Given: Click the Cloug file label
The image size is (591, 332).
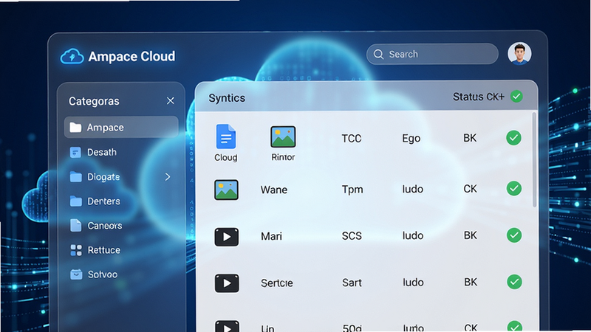Looking at the screenshot, I should pos(226,158).
